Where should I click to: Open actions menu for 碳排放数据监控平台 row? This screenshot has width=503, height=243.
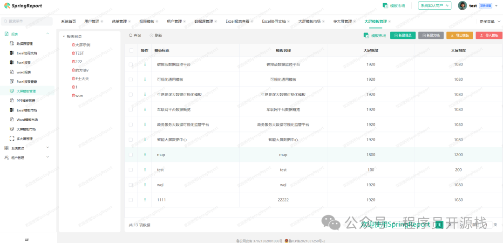pyautogui.click(x=145, y=65)
